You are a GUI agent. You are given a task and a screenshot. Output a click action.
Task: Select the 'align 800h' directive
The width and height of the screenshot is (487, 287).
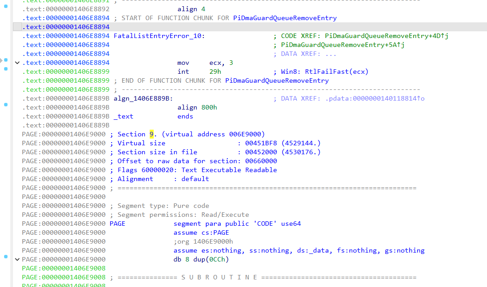[x=197, y=107]
